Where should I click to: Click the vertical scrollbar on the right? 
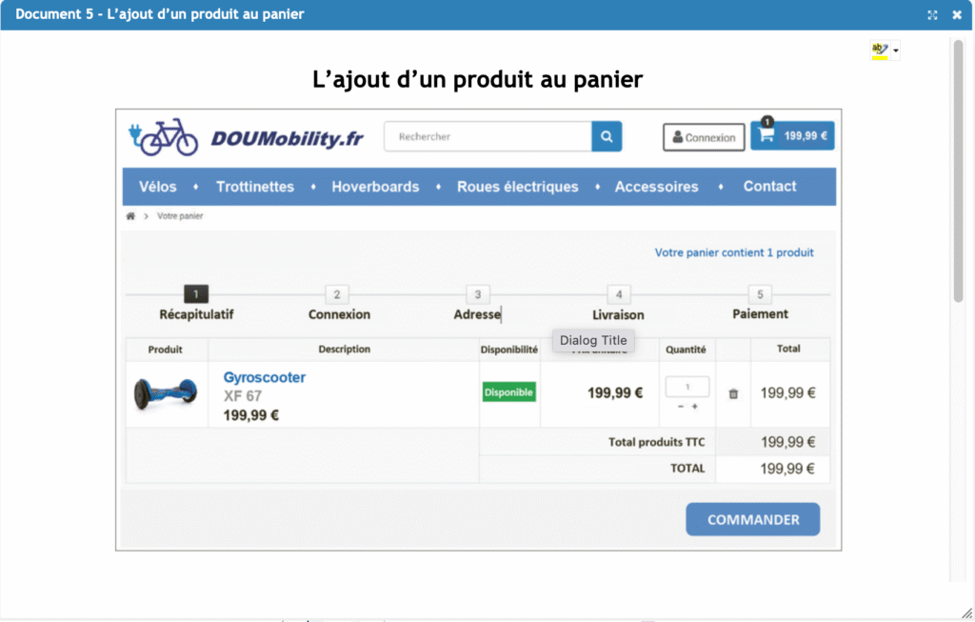(957, 171)
